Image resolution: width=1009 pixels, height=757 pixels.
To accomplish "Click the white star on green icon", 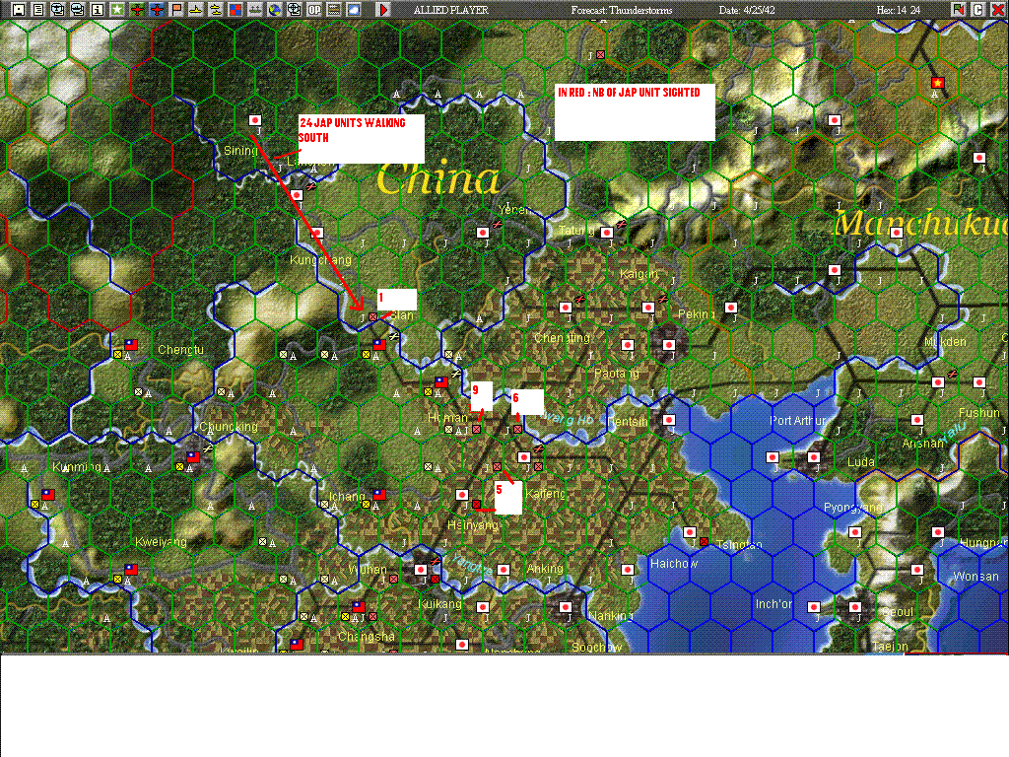I will pos(117,10).
